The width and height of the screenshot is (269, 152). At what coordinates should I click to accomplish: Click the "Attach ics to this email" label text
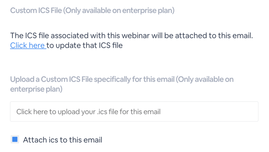click(63, 140)
